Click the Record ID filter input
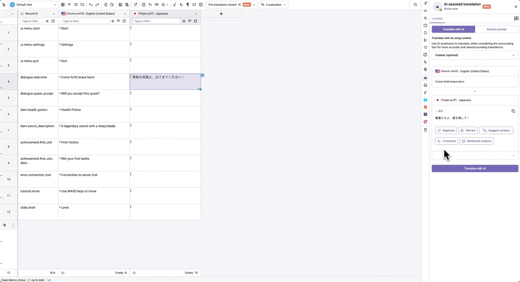The height and width of the screenshot is (282, 520). coord(32,21)
